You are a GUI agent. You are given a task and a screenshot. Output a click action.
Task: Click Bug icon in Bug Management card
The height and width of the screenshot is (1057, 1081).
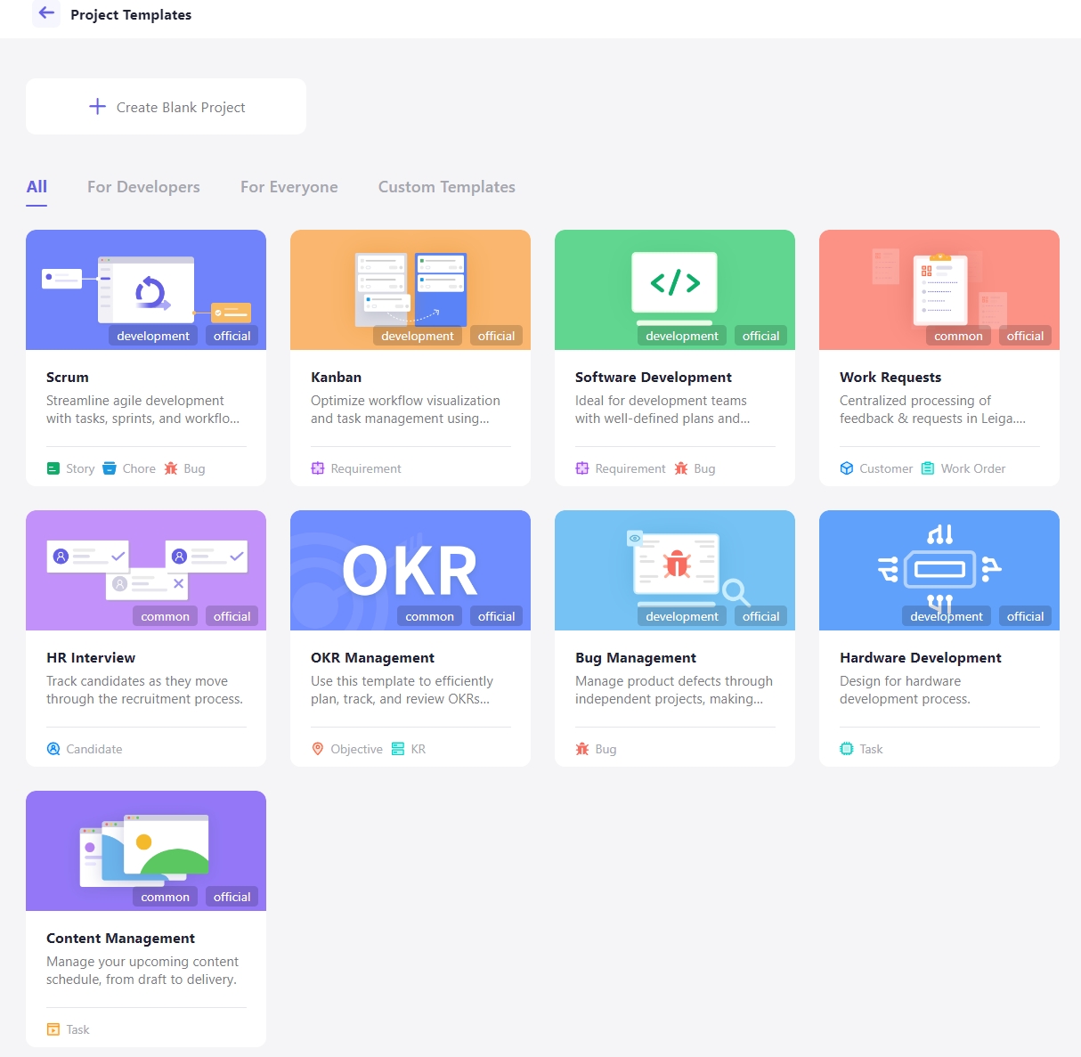[x=582, y=749]
